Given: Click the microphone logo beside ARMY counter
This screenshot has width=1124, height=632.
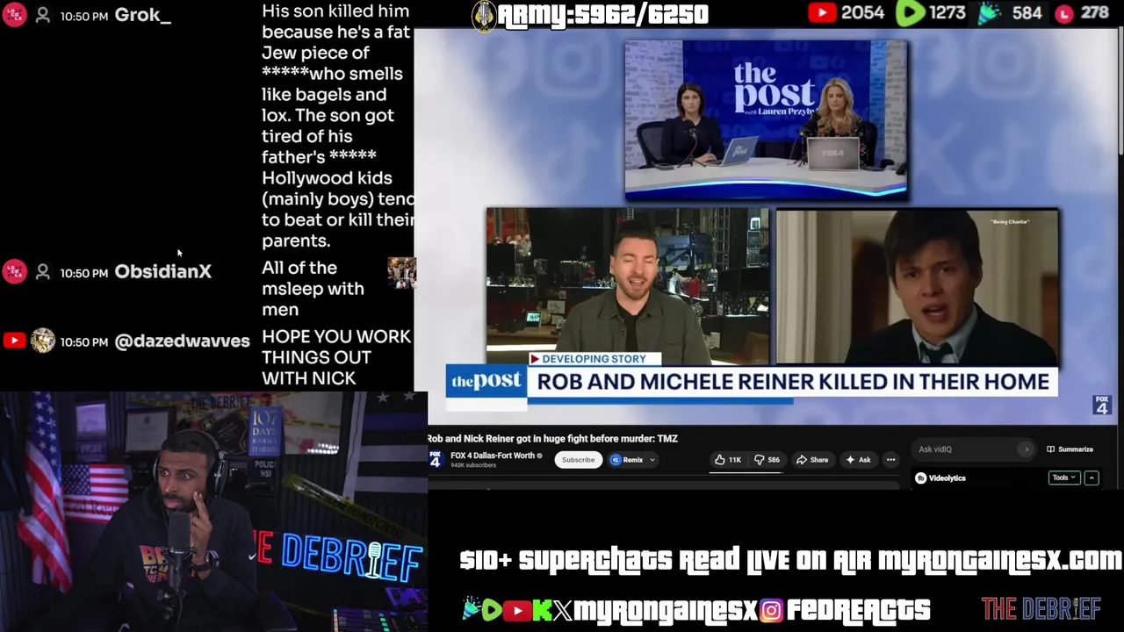Looking at the screenshot, I should [x=483, y=15].
